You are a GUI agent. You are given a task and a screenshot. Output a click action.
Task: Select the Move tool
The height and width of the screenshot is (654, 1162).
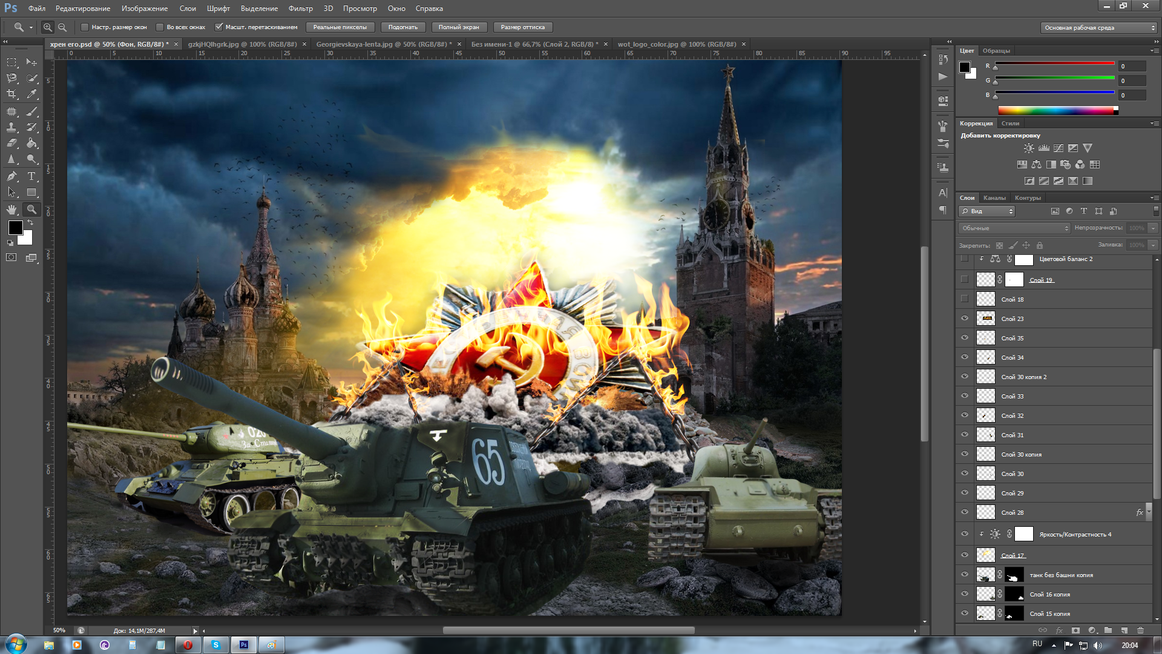[x=32, y=62]
